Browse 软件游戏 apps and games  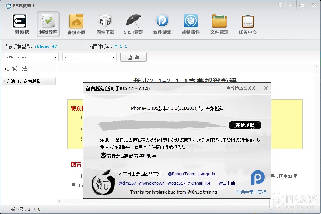(x=162, y=24)
